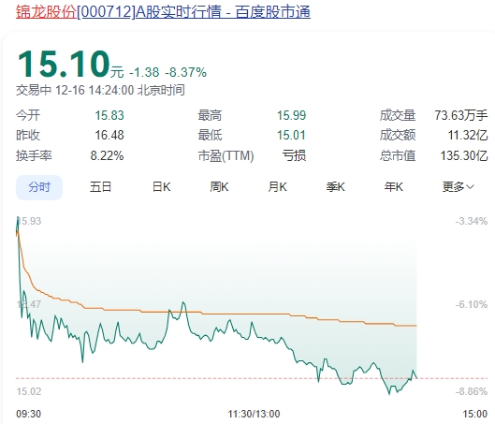Screen dimensions: 495x424
Task: Click the 总市值 label
Action: [x=398, y=155]
